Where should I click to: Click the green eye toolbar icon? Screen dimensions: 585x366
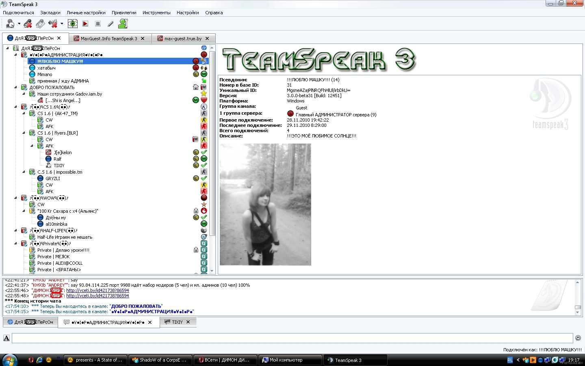(73, 24)
